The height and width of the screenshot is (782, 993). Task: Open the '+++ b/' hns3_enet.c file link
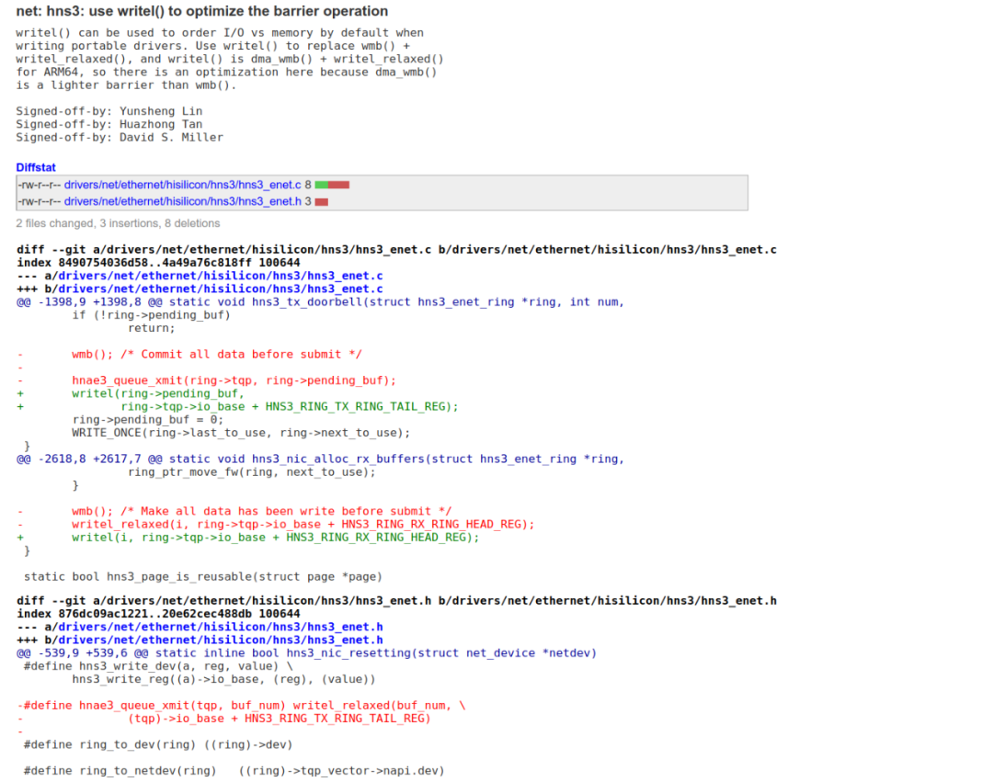[x=221, y=289]
